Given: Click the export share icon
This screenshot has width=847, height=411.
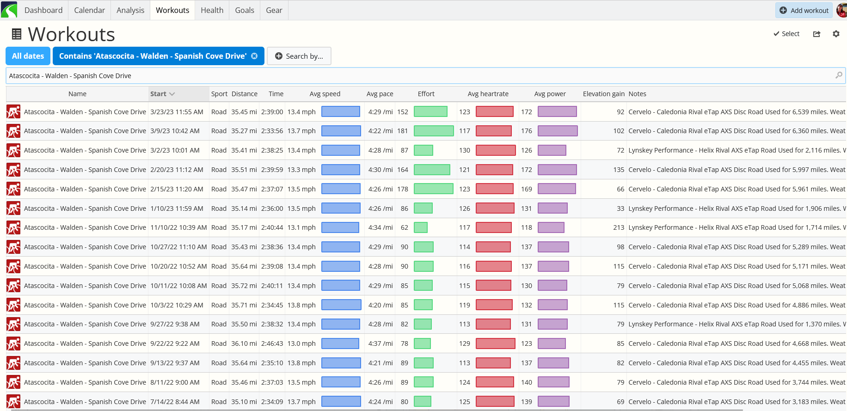Looking at the screenshot, I should point(816,34).
